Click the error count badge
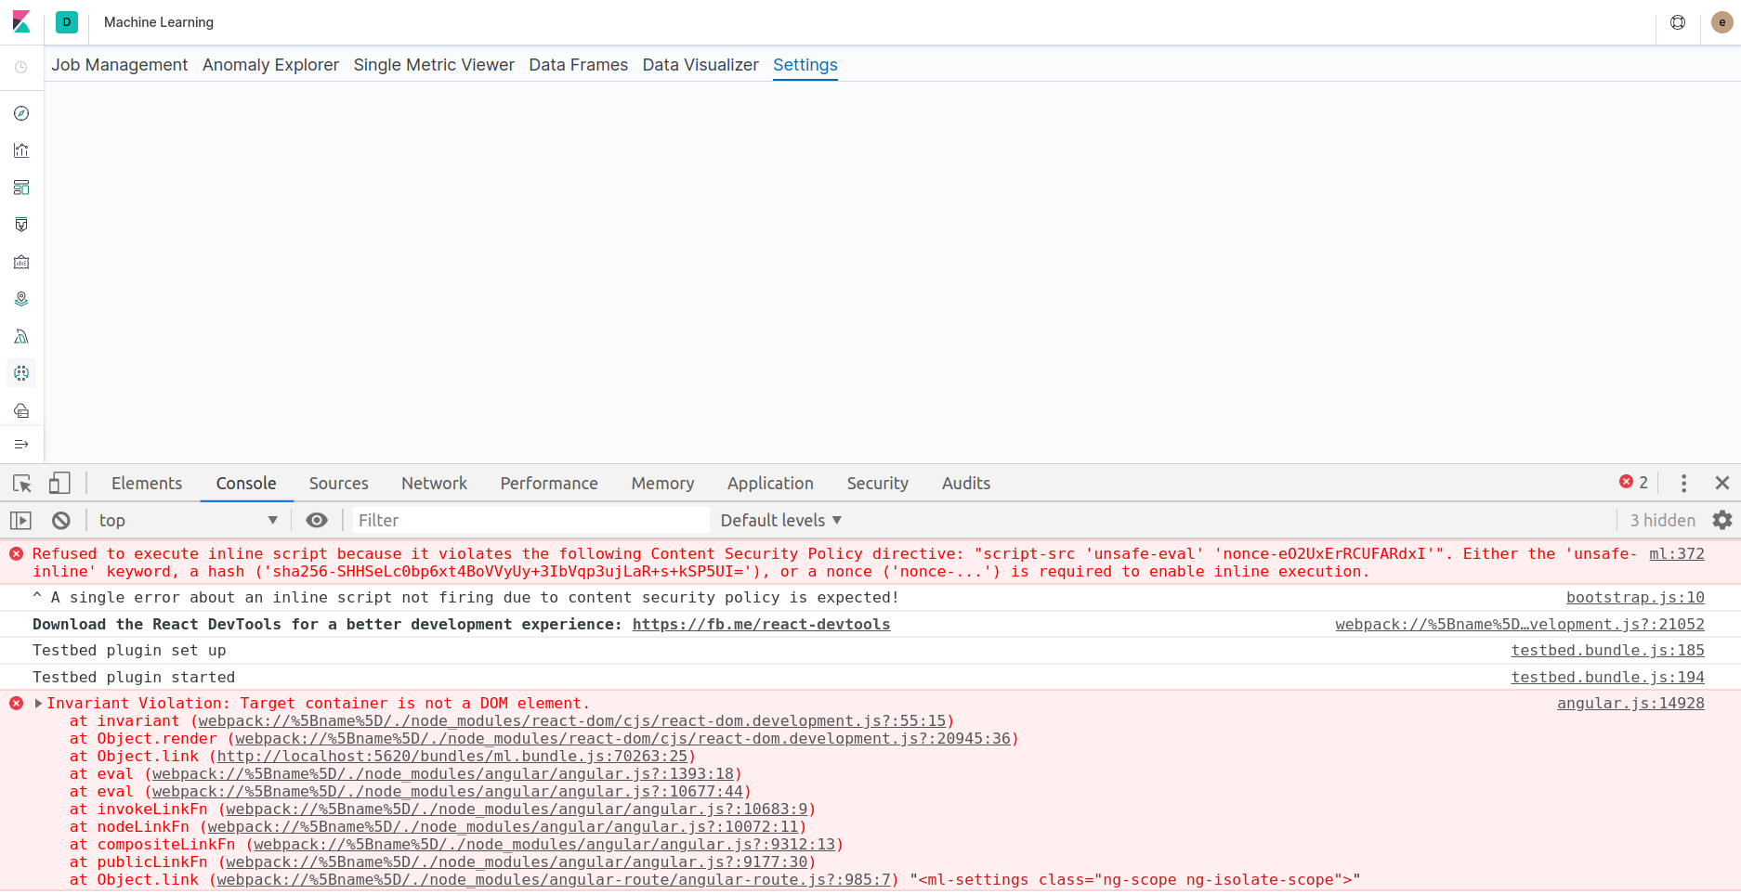The image size is (1741, 894). tap(1633, 483)
